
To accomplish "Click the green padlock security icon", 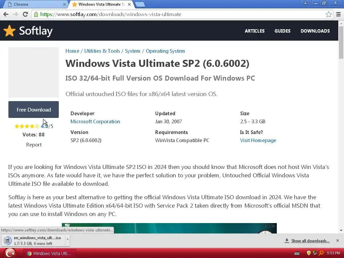I will click(36, 14).
